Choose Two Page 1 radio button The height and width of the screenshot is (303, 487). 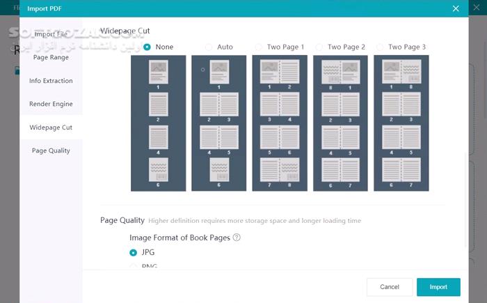point(259,47)
